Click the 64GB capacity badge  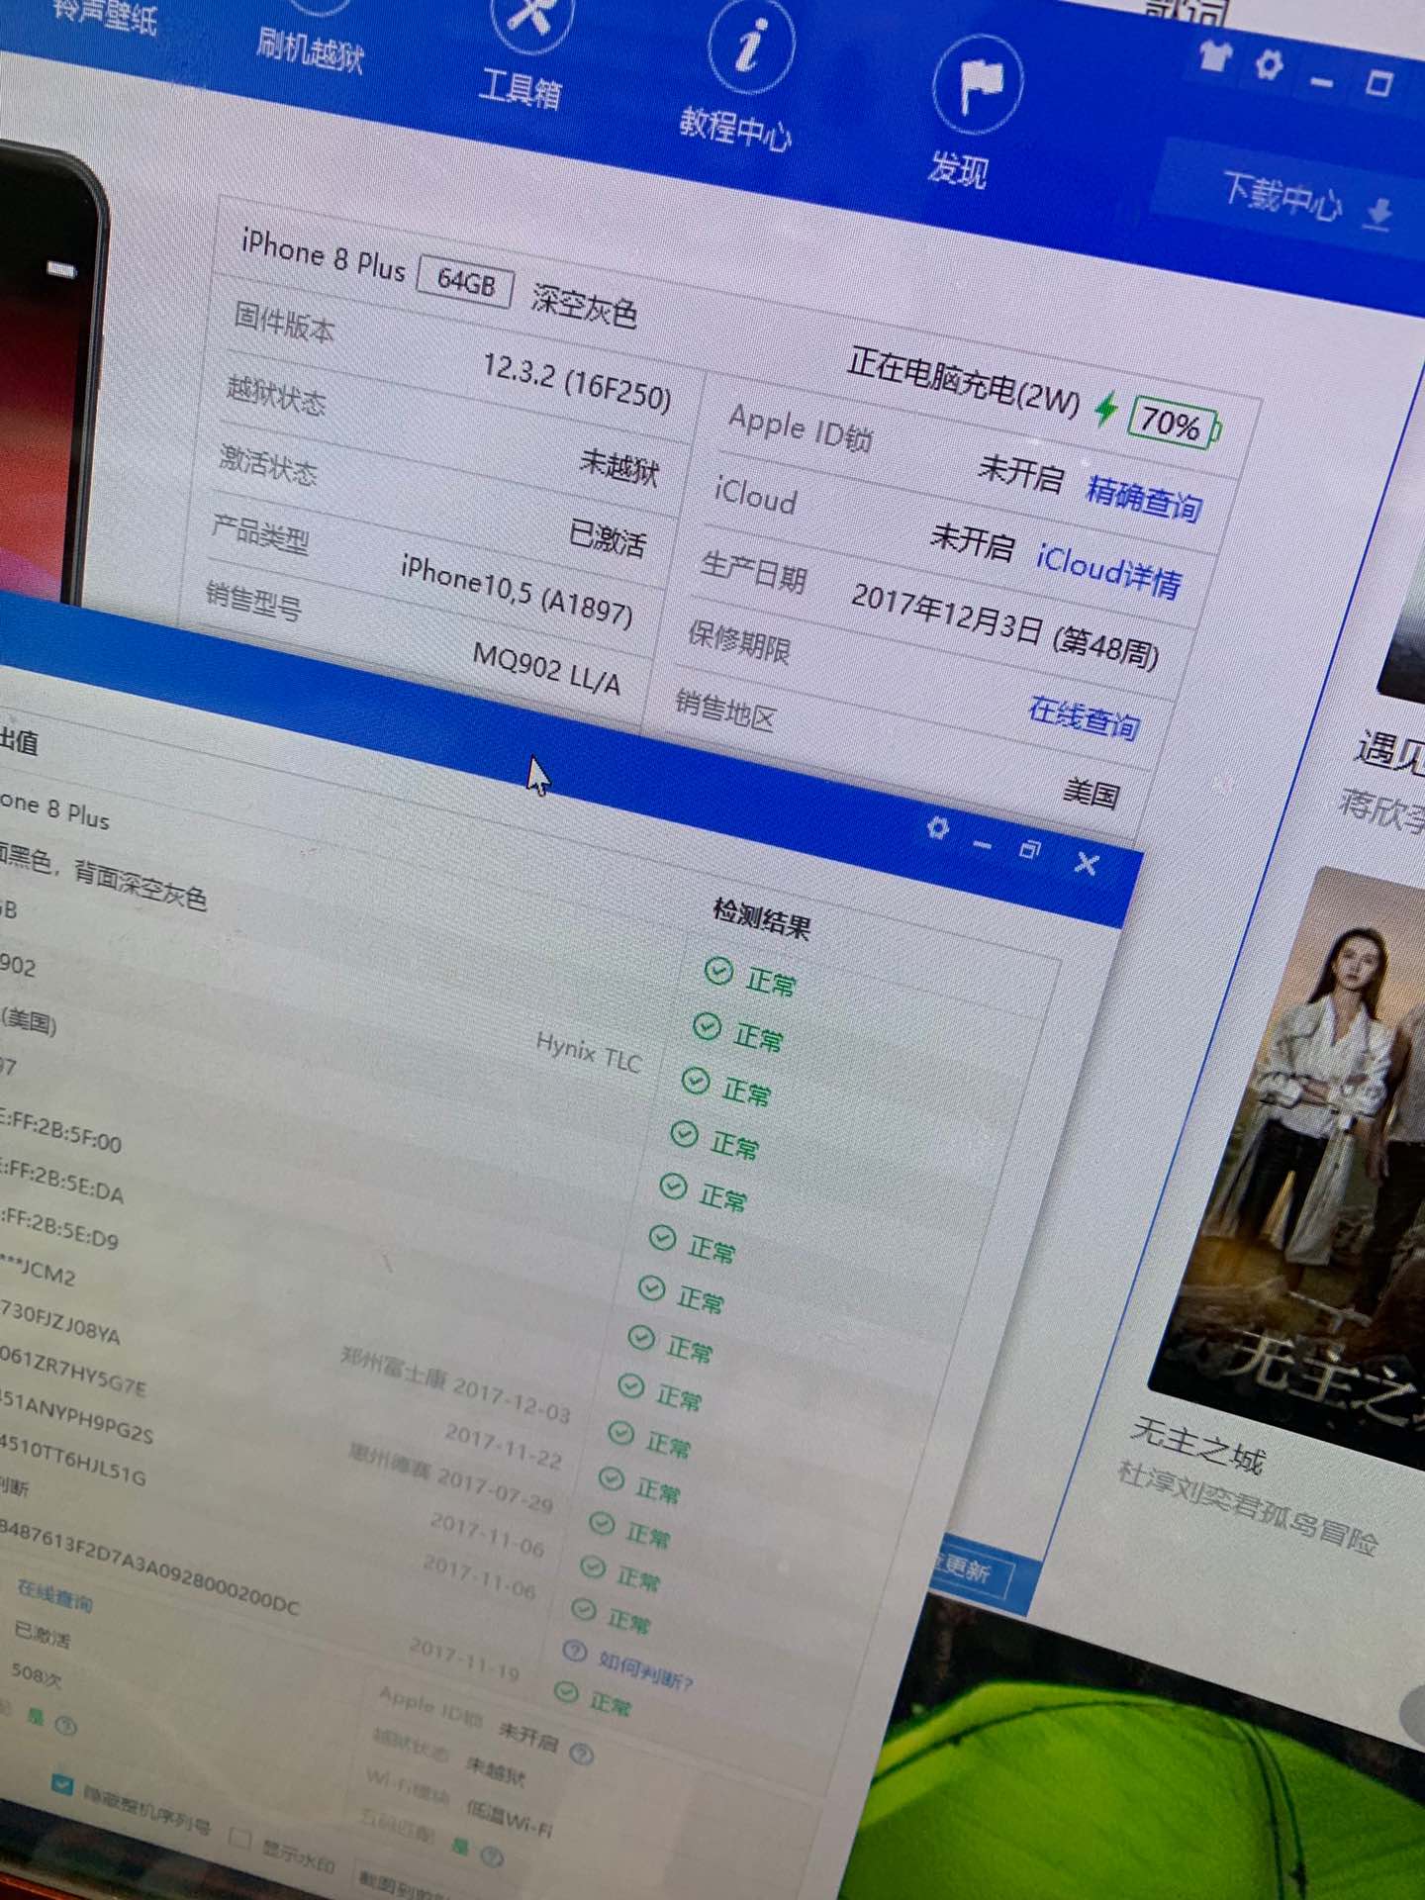pos(465,282)
